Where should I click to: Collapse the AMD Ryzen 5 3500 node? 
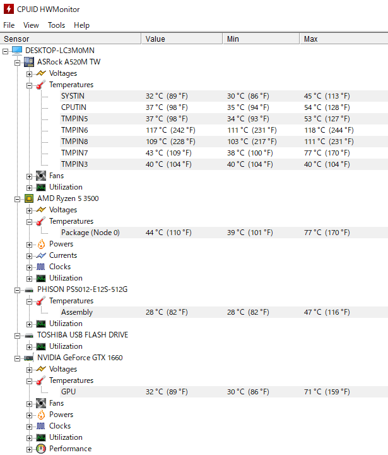click(x=18, y=199)
